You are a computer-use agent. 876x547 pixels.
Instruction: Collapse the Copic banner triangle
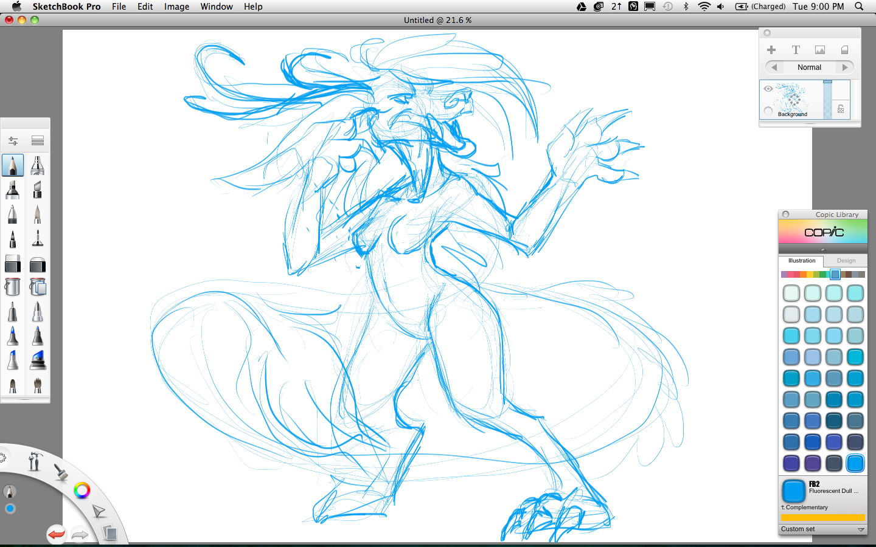pyautogui.click(x=823, y=249)
